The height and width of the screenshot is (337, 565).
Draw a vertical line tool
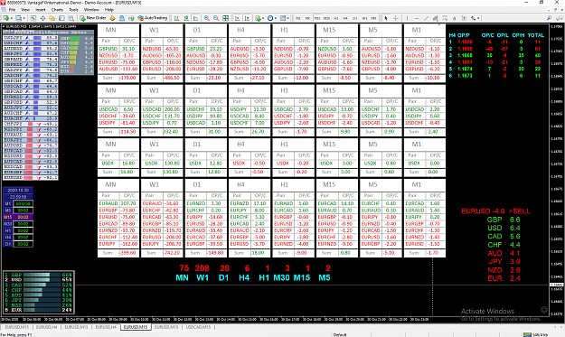(407, 18)
